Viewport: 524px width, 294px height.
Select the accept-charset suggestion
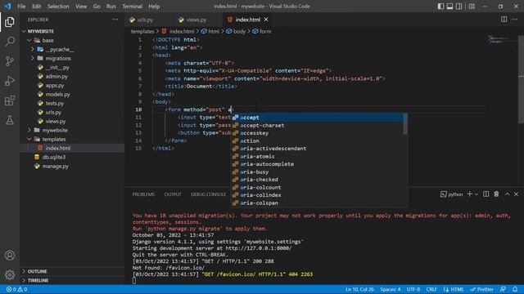tap(318, 125)
